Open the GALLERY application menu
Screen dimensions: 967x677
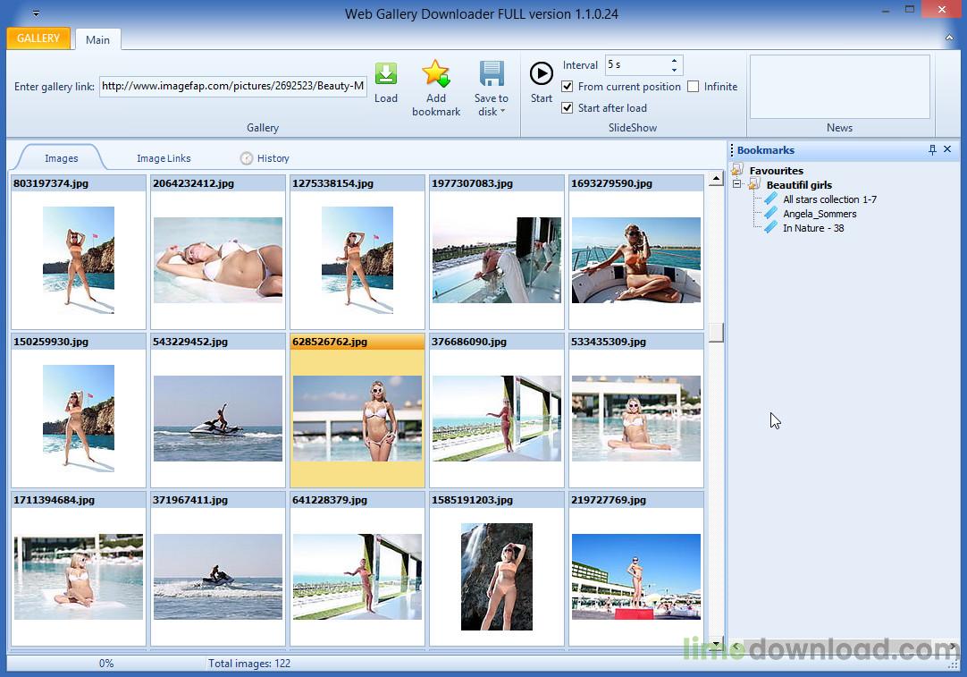38,38
